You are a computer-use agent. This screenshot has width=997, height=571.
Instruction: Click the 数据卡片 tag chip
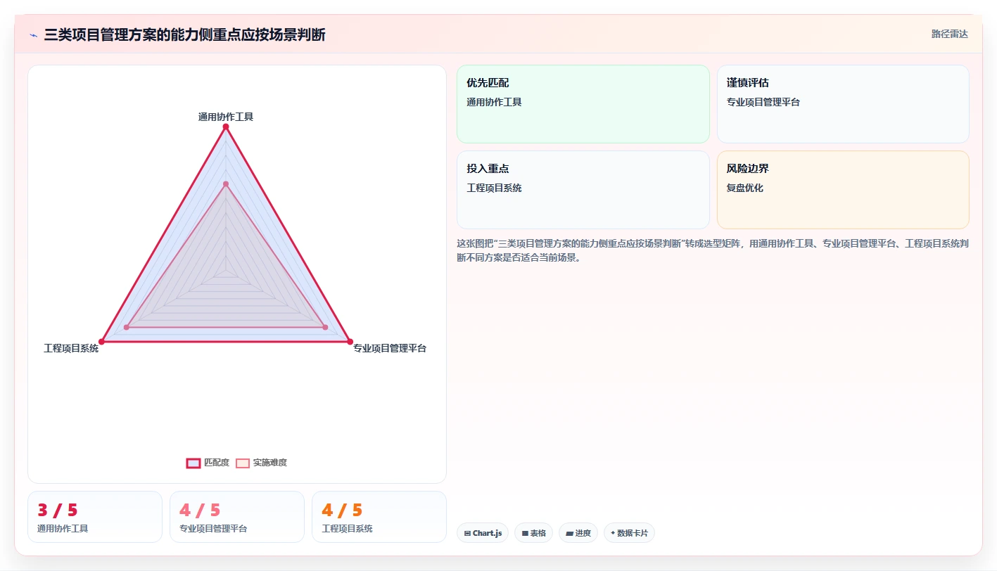pos(629,533)
